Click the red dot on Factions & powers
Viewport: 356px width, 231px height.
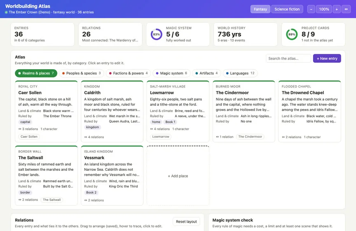110,73
